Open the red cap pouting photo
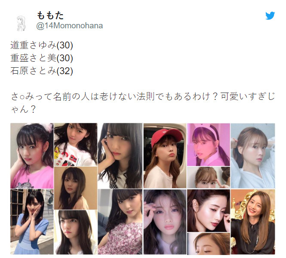This screenshot has height=258, width=286. tap(165, 156)
